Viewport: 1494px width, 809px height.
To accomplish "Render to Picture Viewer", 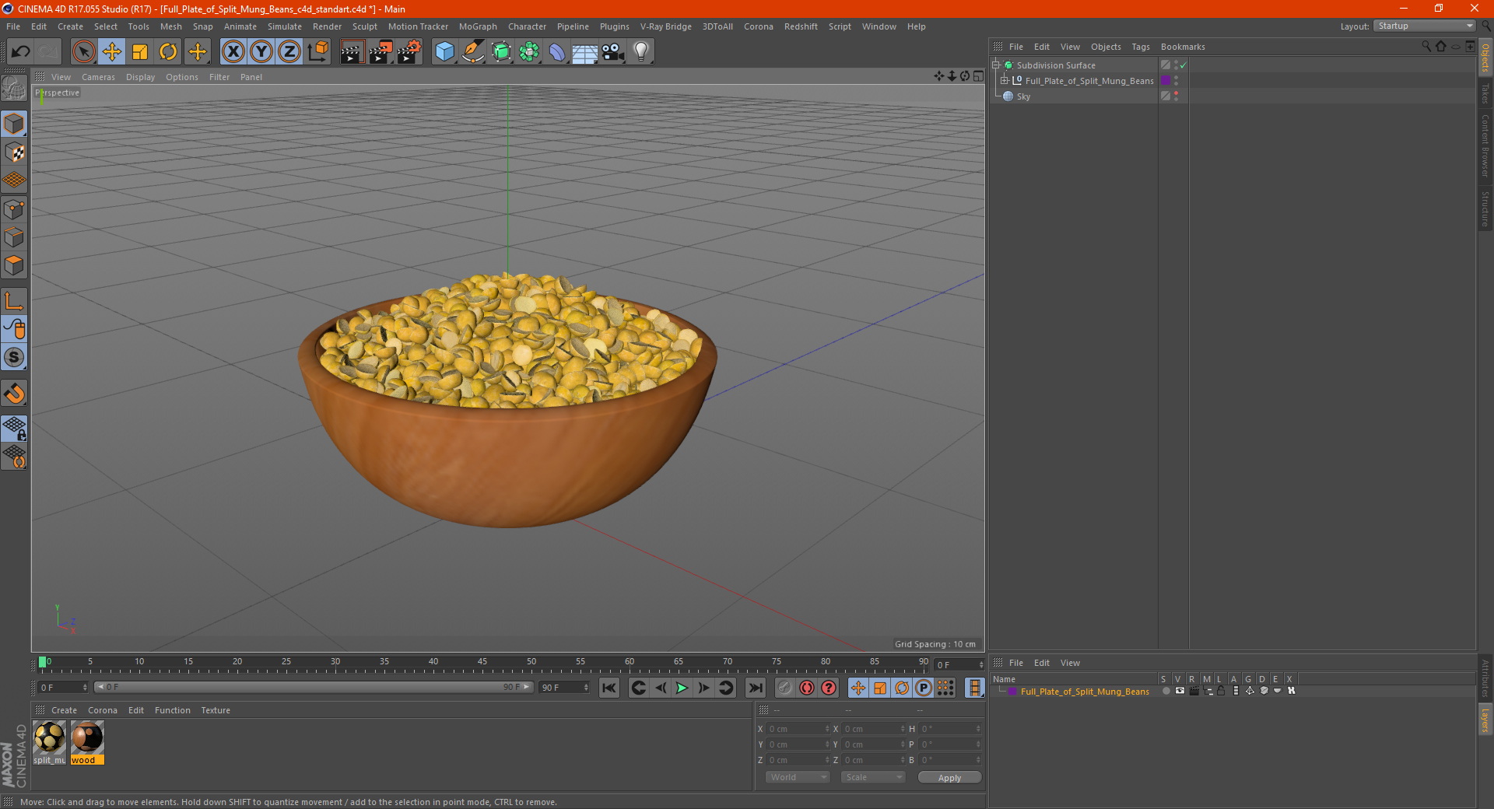I will click(381, 52).
